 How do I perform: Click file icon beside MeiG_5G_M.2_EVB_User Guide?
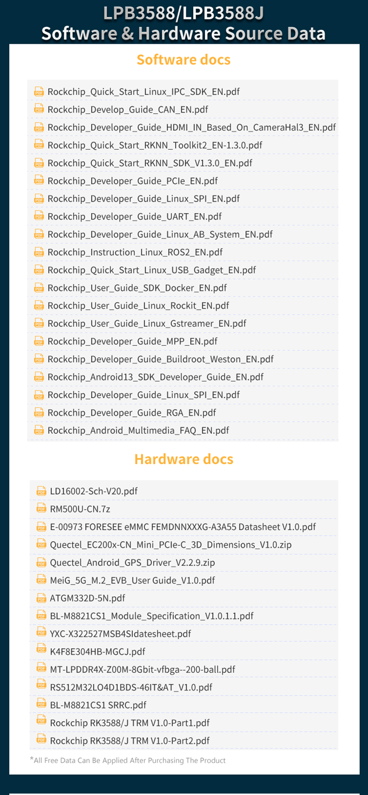tap(41, 580)
